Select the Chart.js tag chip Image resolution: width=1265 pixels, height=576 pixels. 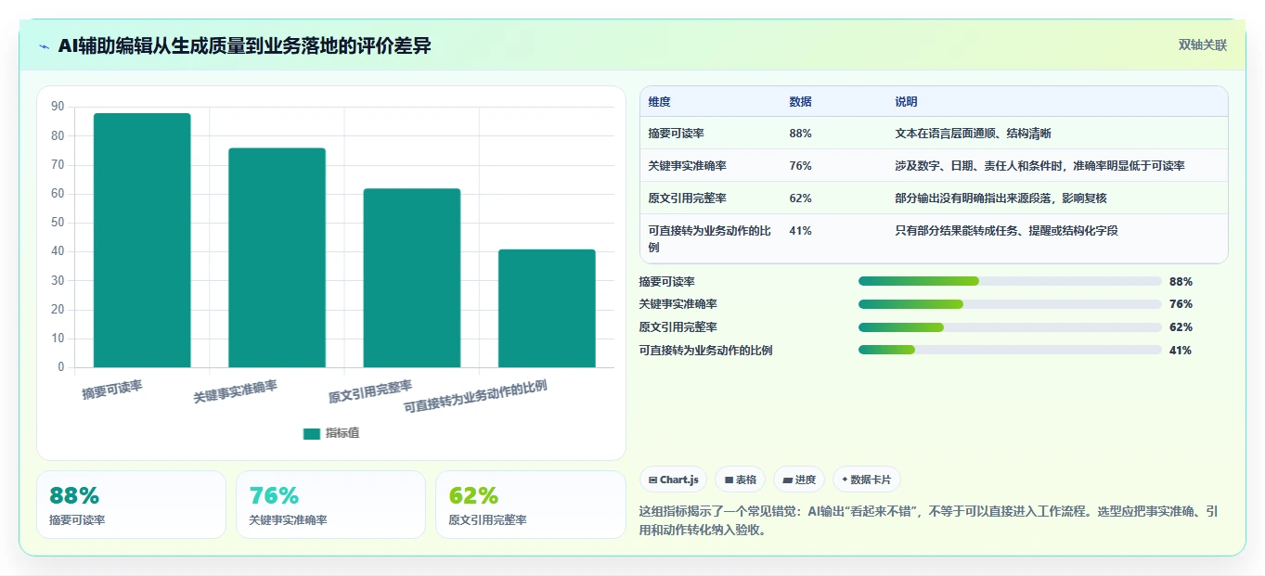(x=674, y=480)
